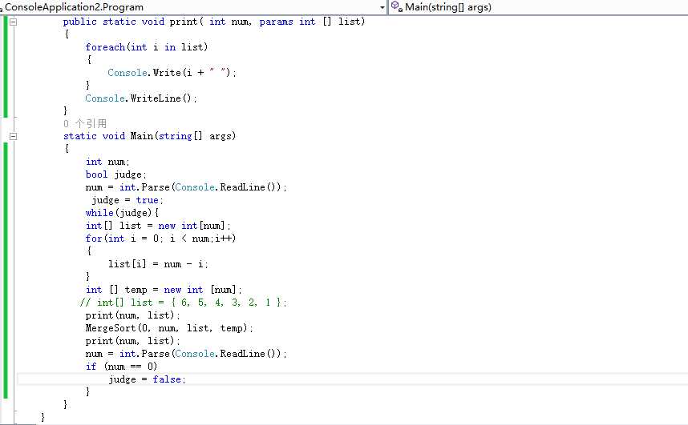Click 'for(int i = 0; i < num;i++)' line
Image resolution: width=688 pixels, height=425 pixels.
click(160, 239)
